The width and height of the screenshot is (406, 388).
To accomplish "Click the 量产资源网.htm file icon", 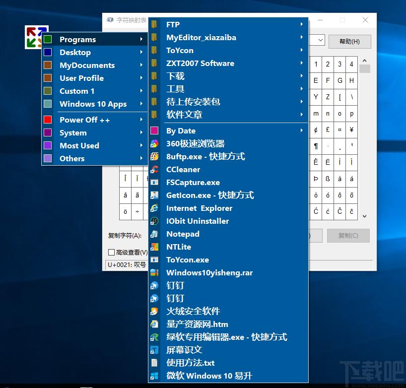I will pos(154,324).
